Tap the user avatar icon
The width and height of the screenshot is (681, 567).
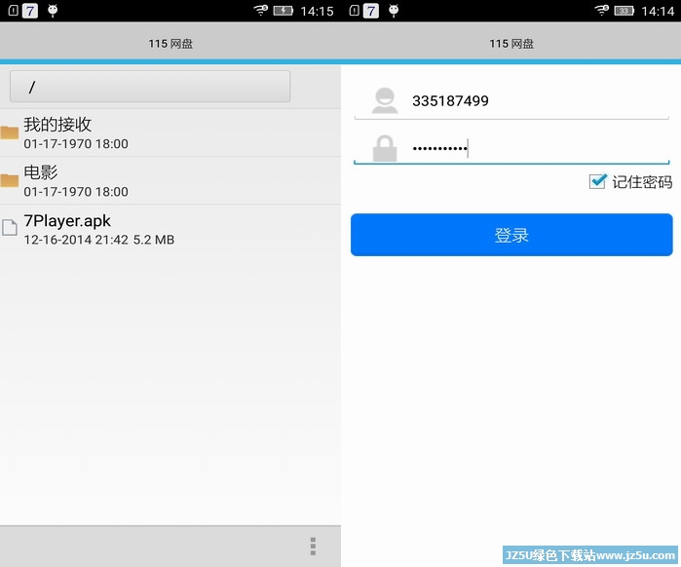pos(385,100)
